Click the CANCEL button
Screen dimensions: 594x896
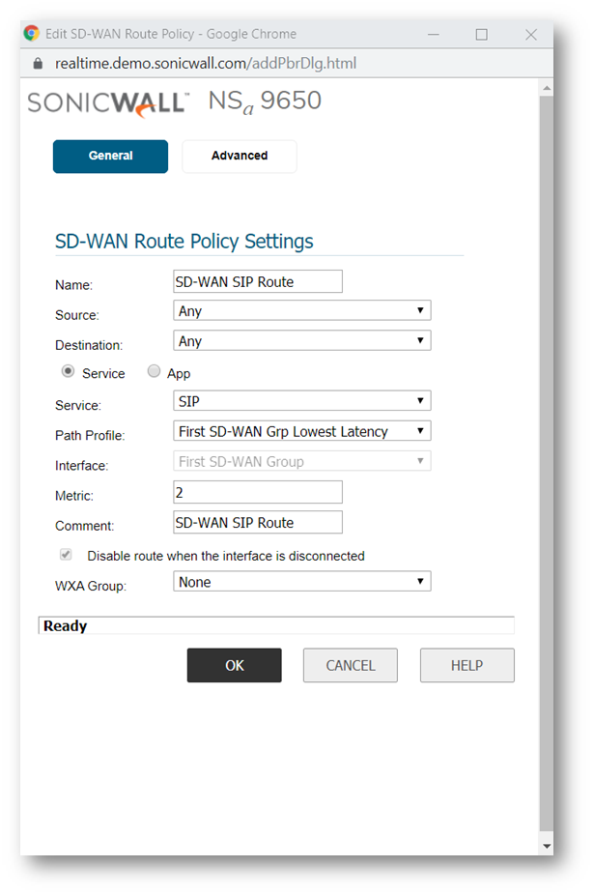pos(351,665)
